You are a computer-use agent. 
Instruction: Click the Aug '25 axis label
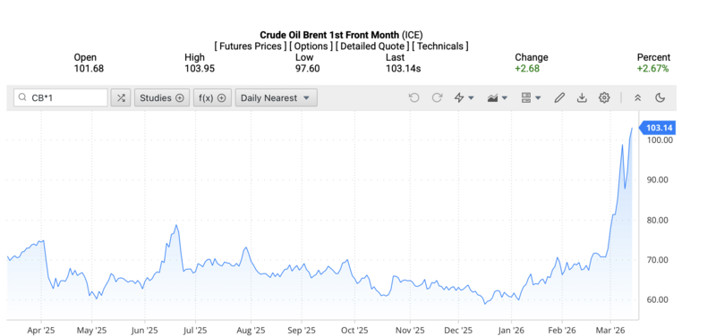pos(251,330)
